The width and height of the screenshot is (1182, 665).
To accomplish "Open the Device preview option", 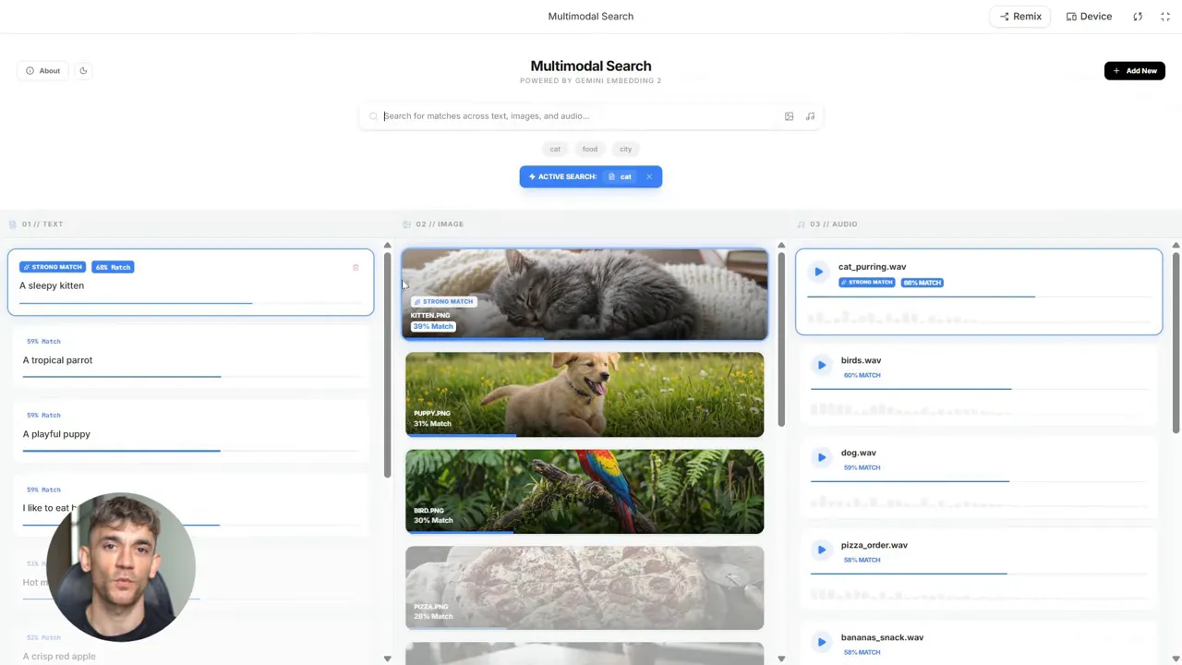I will pyautogui.click(x=1089, y=16).
